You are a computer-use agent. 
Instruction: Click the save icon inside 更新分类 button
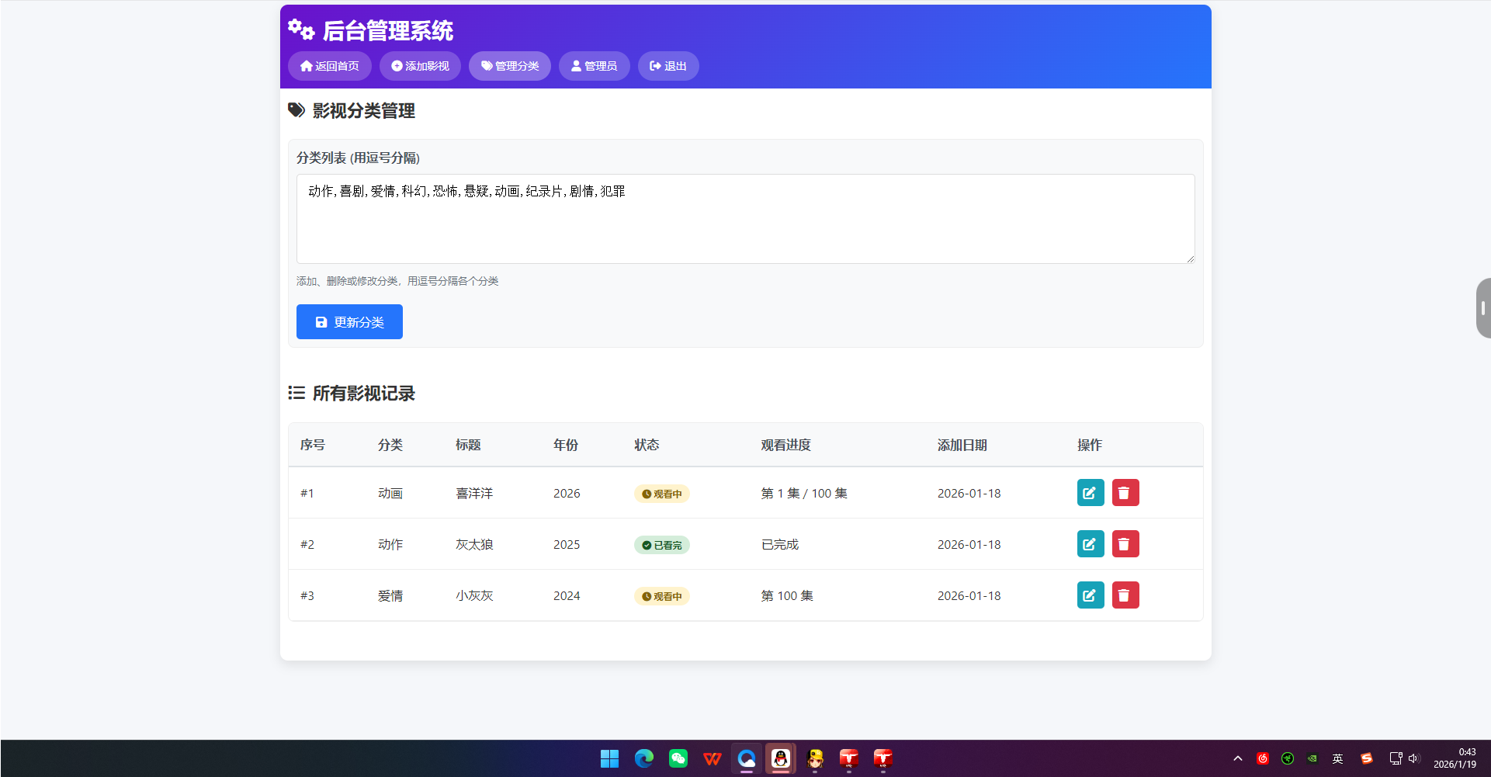coord(321,321)
